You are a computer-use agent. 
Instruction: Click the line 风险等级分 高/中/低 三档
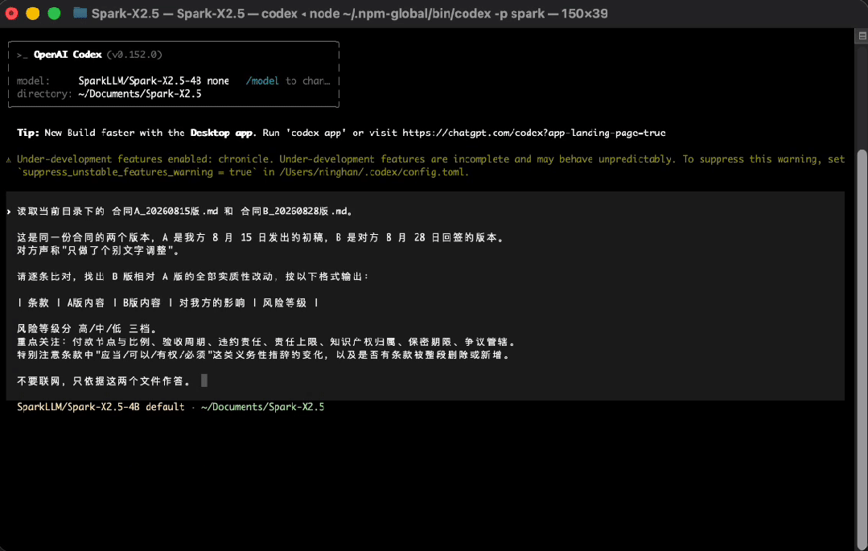(87, 329)
